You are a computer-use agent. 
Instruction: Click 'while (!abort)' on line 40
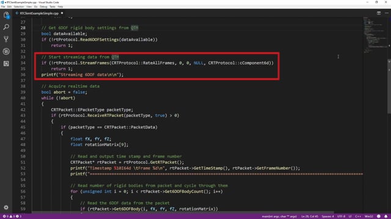pos(58,98)
